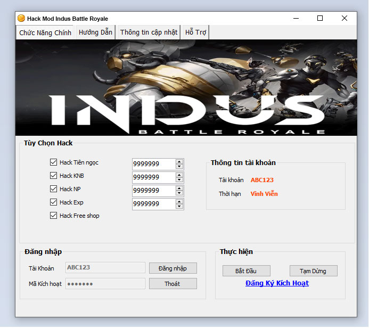
Task: Toggle the Hack NP checkbox
Action: click(53, 189)
